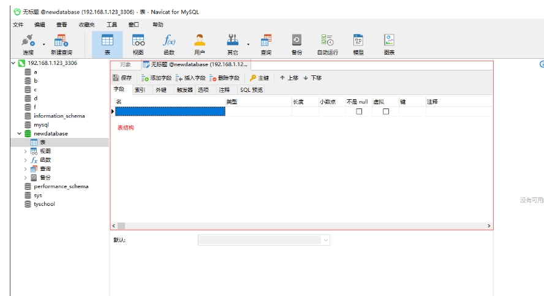This screenshot has height=296, width=544.
Task: Open the 默认 (Default) combo box dropdown
Action: click(x=325, y=240)
